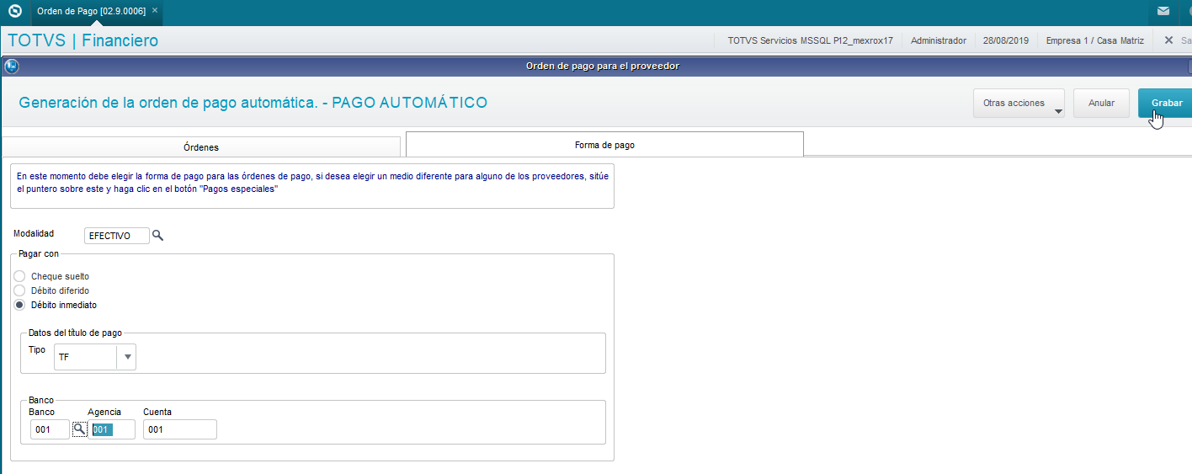Viewport: 1192px width, 474px height.
Task: Click the TOTVS | Financiero title
Action: pyautogui.click(x=82, y=40)
